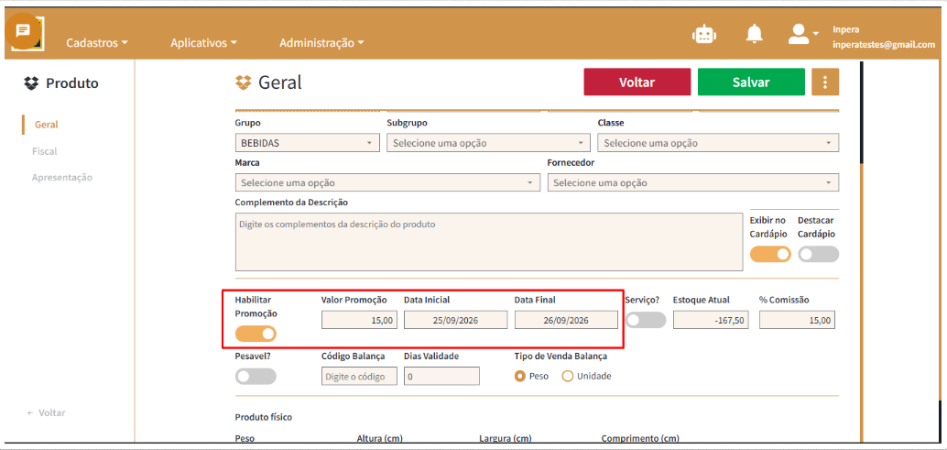The height and width of the screenshot is (450, 947).
Task: Click the Complemento da Descrição text area
Action: point(488,242)
